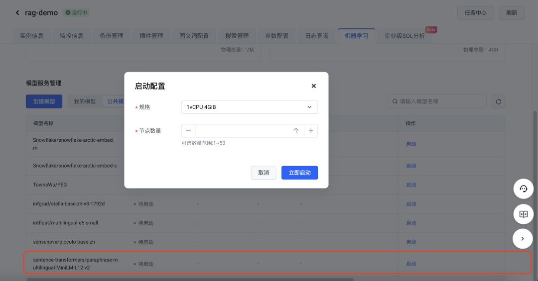
Task: Click 启动 for infgrad/stella-base-zh-v3-1792d
Action: point(411,204)
